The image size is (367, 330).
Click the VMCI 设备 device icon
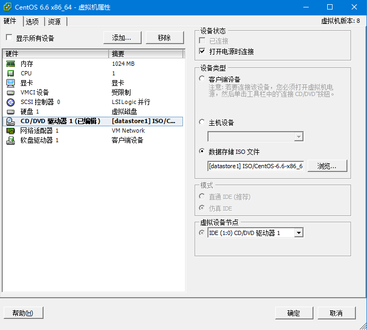11,92
